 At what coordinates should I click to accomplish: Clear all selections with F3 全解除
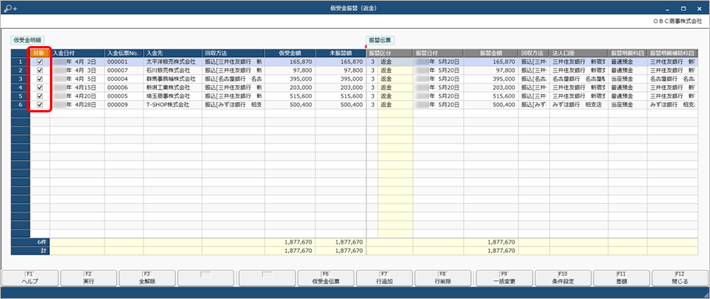coord(147,278)
